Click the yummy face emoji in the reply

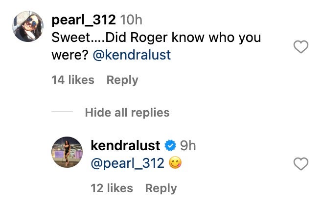[175, 163]
